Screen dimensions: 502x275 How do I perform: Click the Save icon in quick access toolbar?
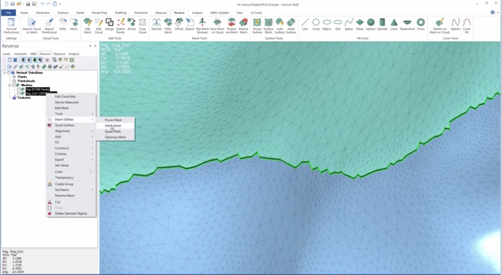coord(13,4)
